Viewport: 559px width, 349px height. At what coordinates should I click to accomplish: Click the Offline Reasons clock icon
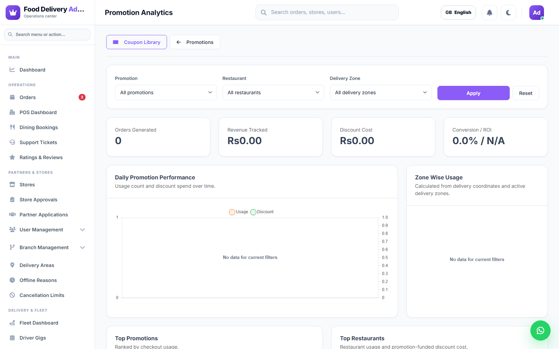12,280
